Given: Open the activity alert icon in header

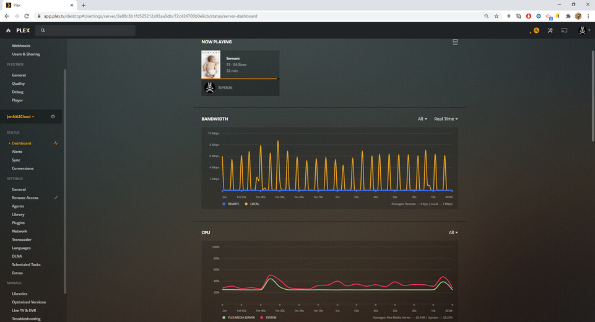Looking at the screenshot, I should coord(536,30).
